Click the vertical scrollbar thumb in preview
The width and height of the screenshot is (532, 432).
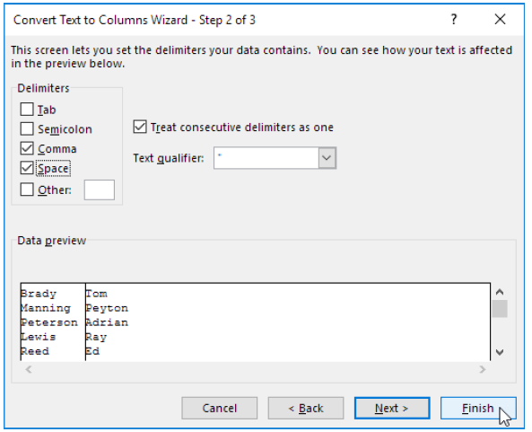[500, 309]
